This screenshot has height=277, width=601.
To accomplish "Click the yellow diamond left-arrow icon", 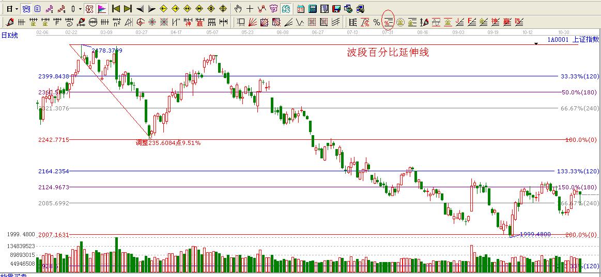I will 163,9.
